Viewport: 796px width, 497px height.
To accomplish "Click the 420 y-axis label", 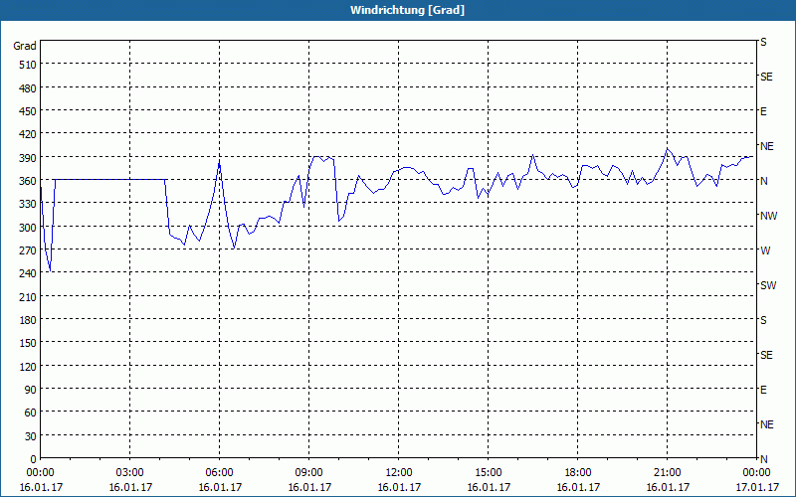I will (x=28, y=135).
